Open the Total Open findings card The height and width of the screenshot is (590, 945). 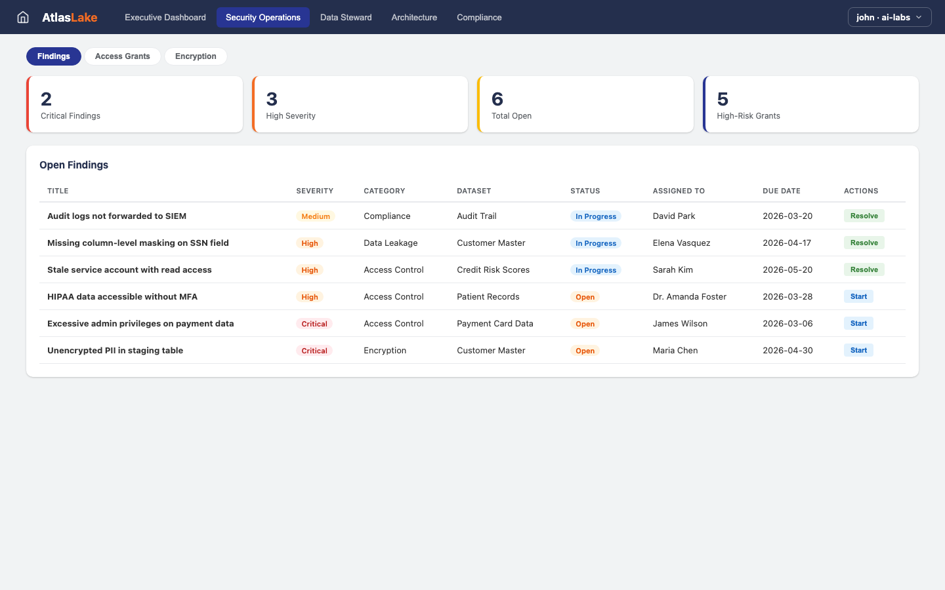[585, 104]
